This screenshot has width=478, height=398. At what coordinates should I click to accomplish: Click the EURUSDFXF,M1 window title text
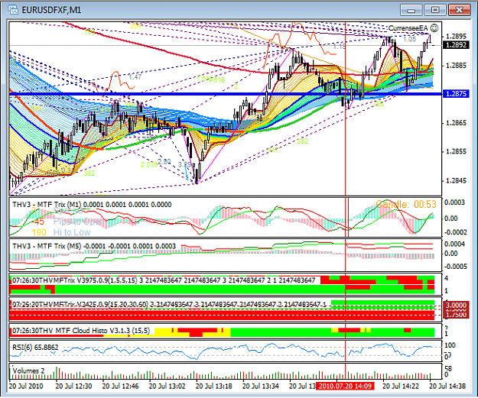pos(51,10)
